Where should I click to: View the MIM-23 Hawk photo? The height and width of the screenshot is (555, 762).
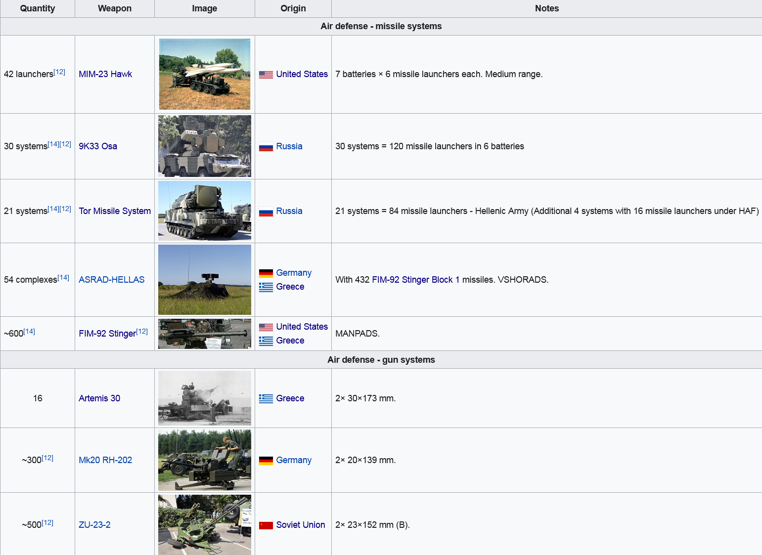pyautogui.click(x=205, y=74)
